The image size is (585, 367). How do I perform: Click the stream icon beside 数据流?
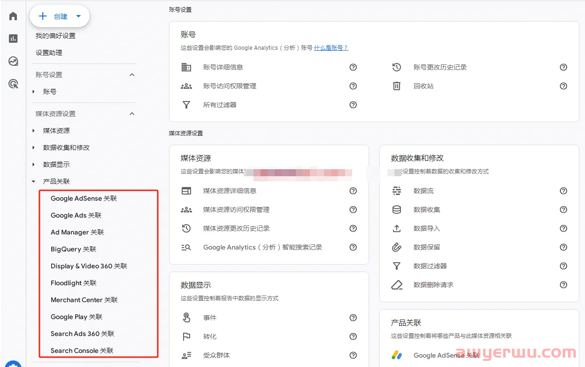(x=397, y=191)
